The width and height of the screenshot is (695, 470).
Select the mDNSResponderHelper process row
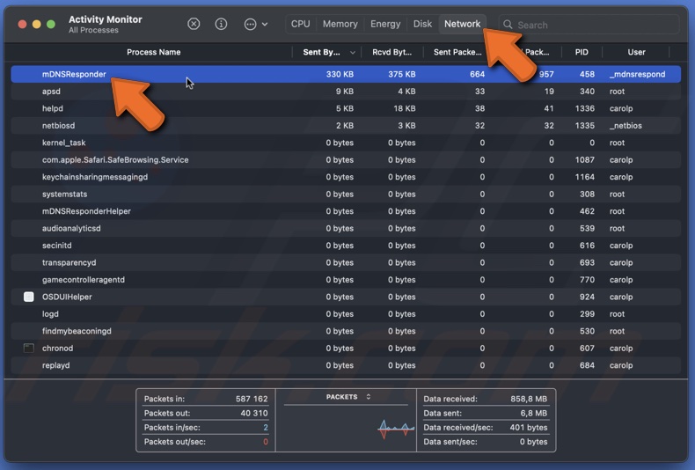346,211
